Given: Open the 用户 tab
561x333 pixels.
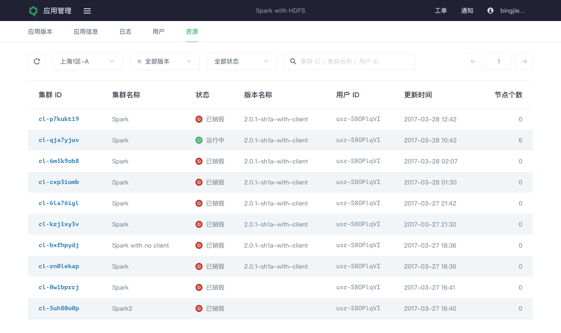Looking at the screenshot, I should point(159,32).
